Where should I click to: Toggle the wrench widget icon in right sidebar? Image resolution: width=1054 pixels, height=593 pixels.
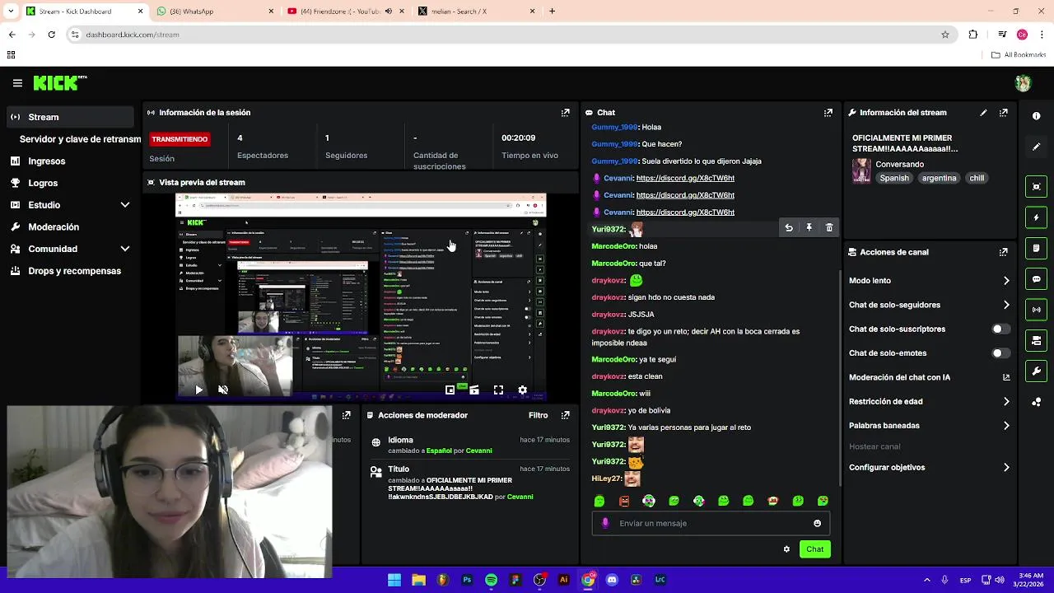(x=1036, y=371)
